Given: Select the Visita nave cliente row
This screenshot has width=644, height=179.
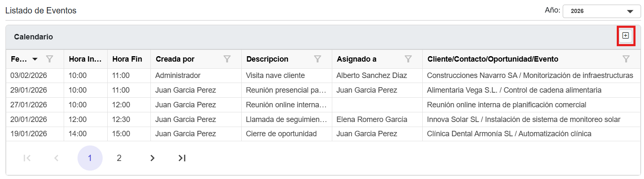Looking at the screenshot, I should (x=275, y=75).
